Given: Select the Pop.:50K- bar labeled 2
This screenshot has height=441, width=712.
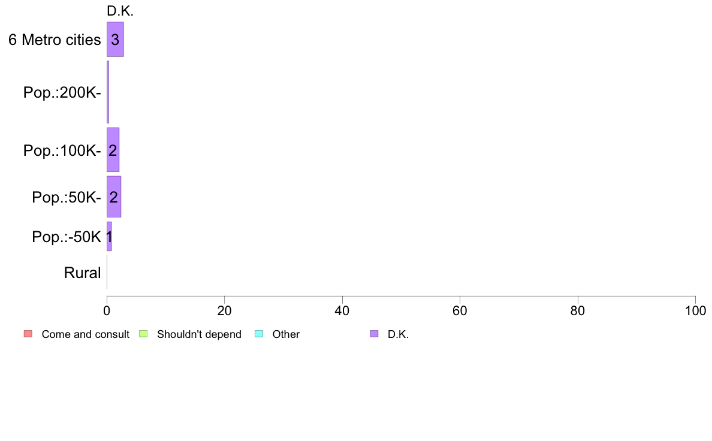Looking at the screenshot, I should (x=114, y=197).
